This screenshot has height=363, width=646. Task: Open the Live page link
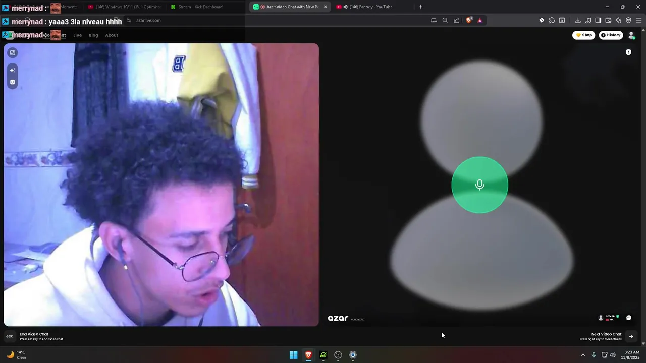coord(77,35)
